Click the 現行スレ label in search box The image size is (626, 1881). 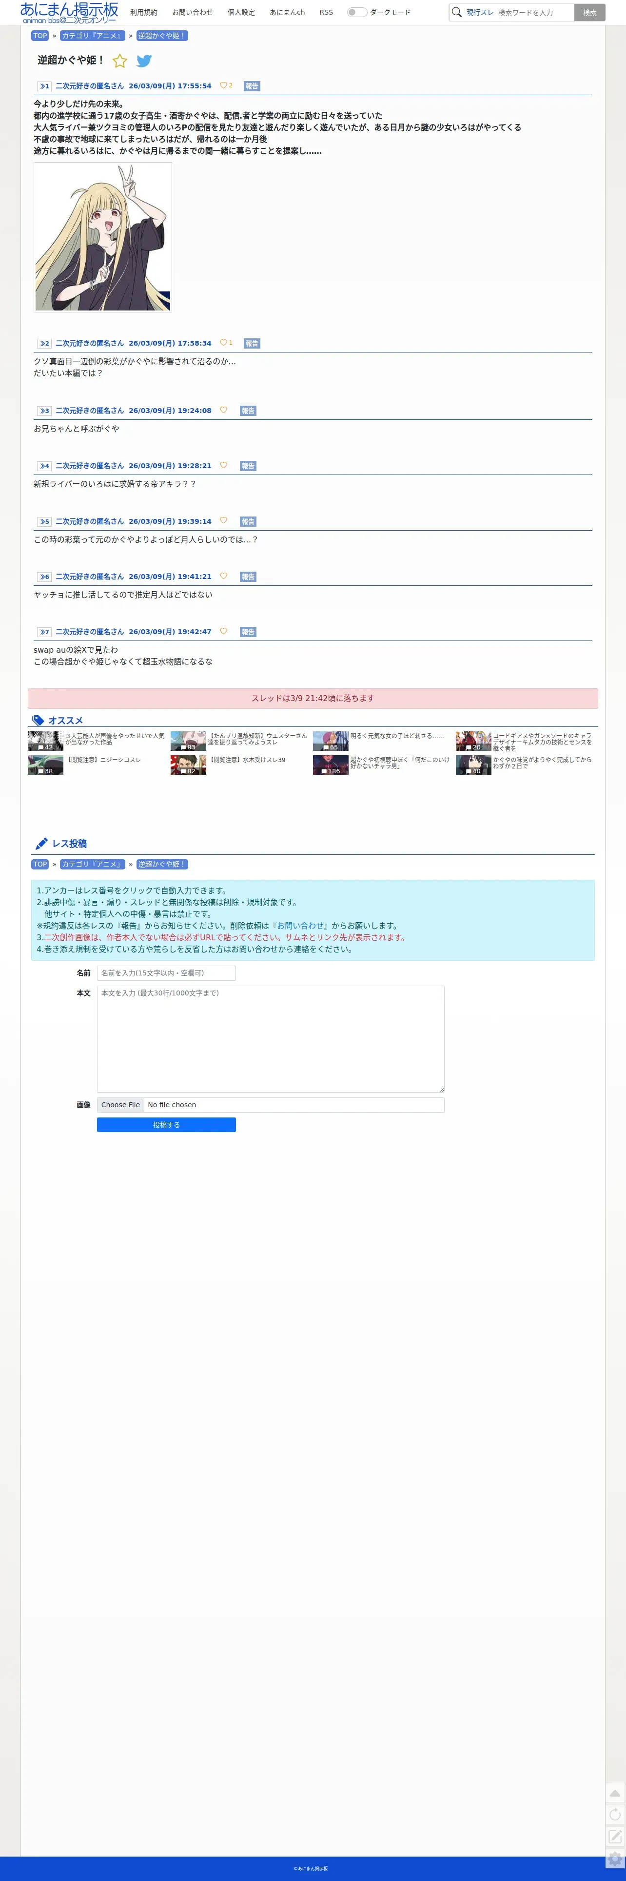480,12
